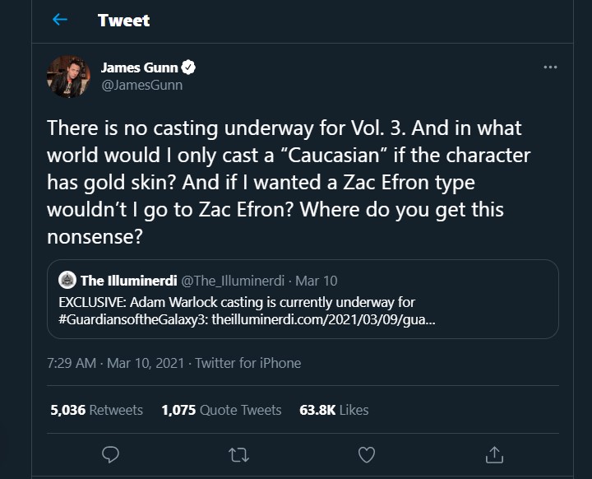View the 5,036 Retweets list
This screenshot has height=479, width=592.
coord(96,410)
